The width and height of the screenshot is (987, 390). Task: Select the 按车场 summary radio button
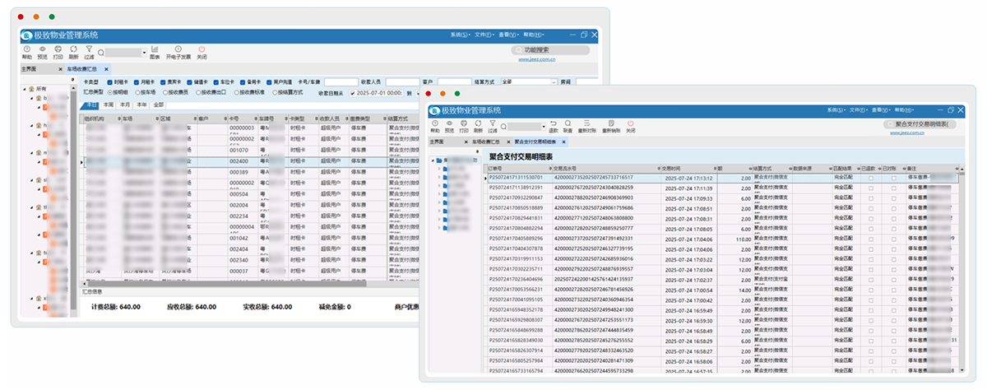click(x=137, y=94)
